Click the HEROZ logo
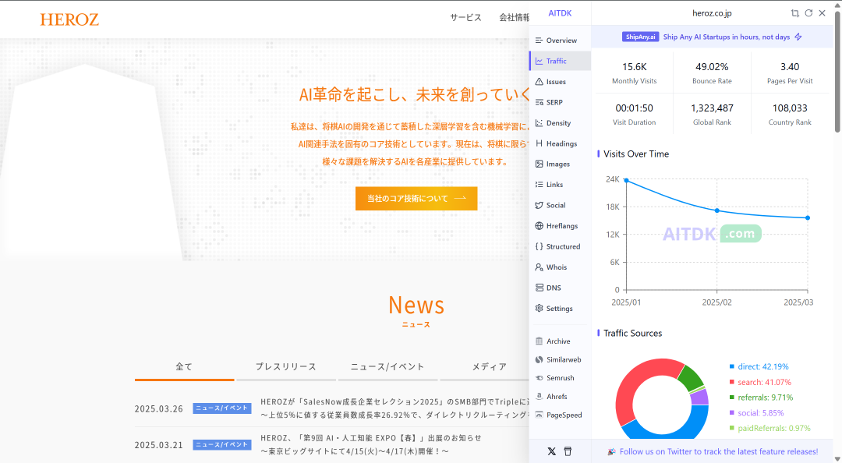This screenshot has width=842, height=463. tap(69, 19)
